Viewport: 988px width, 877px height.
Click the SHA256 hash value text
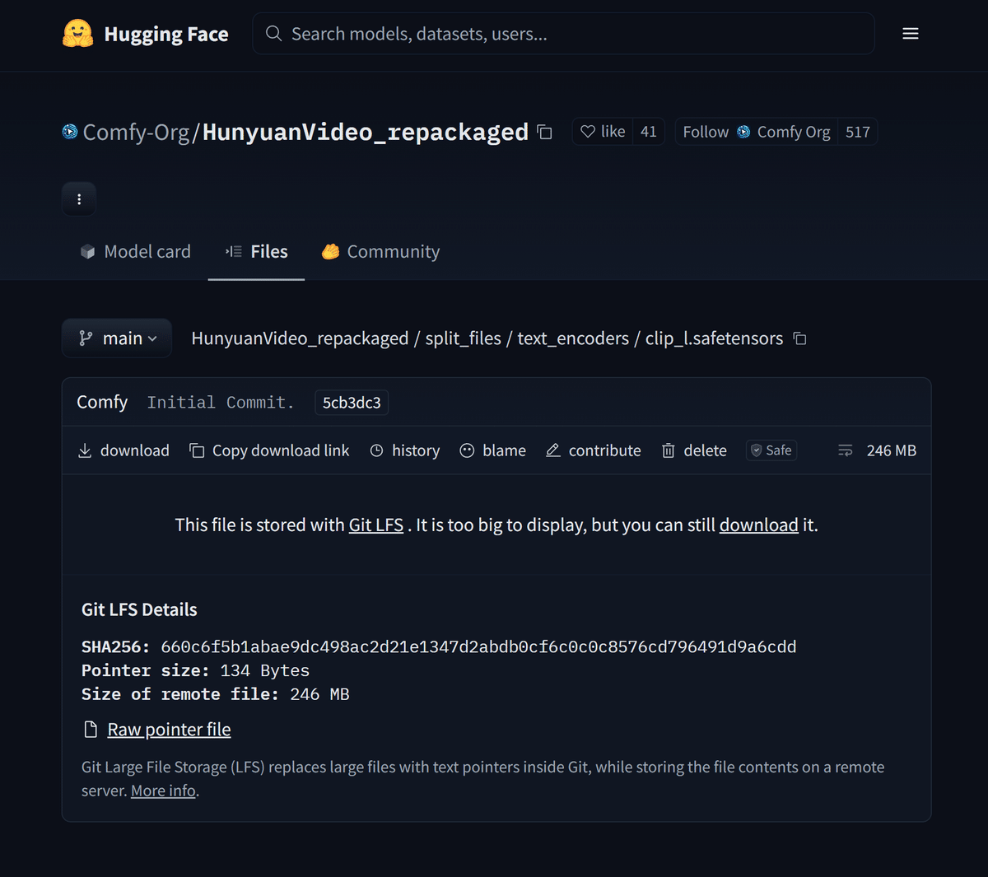(478, 647)
